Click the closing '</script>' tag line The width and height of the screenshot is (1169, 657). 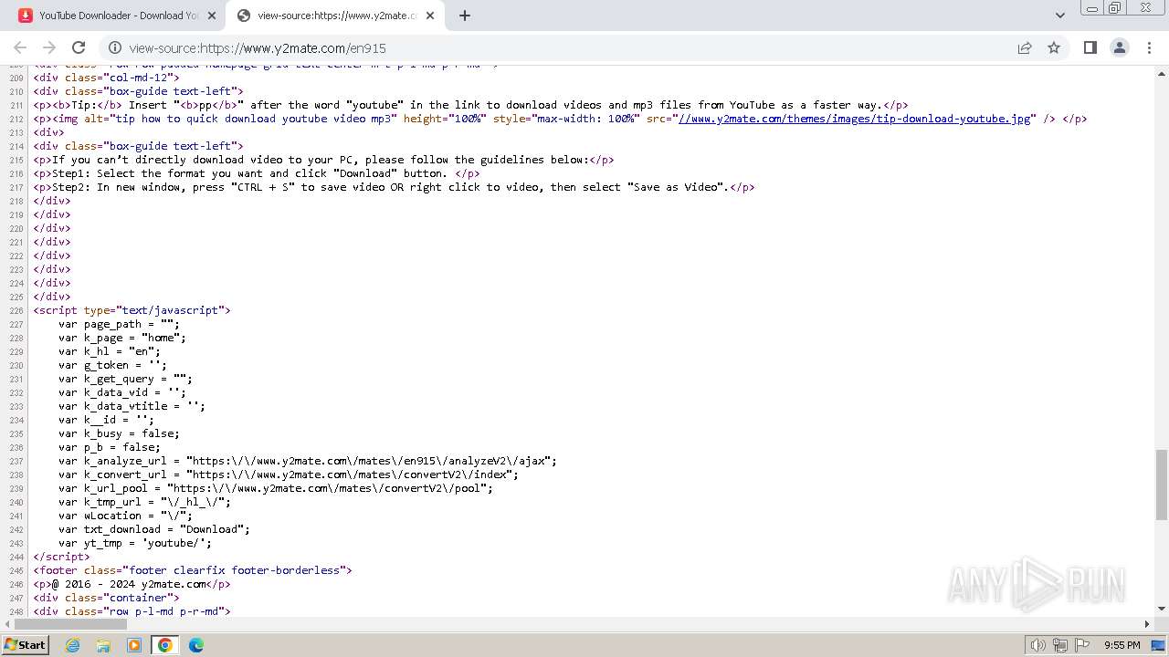coord(61,557)
